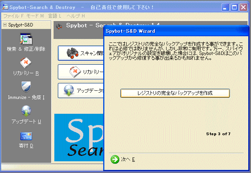Screen dimensions: 251x173
Task: Click the スキャン開始 button with binoculars
Action: (x=81, y=53)
